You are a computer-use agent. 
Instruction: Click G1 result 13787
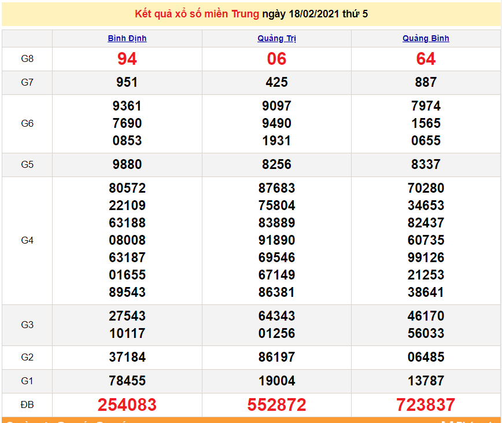426,381
